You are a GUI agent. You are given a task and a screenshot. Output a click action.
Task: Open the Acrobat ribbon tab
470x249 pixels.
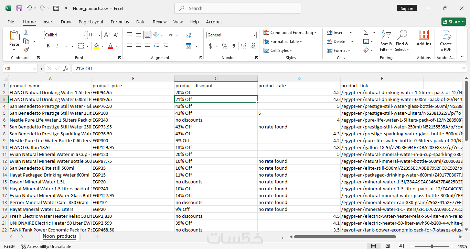coord(214,22)
